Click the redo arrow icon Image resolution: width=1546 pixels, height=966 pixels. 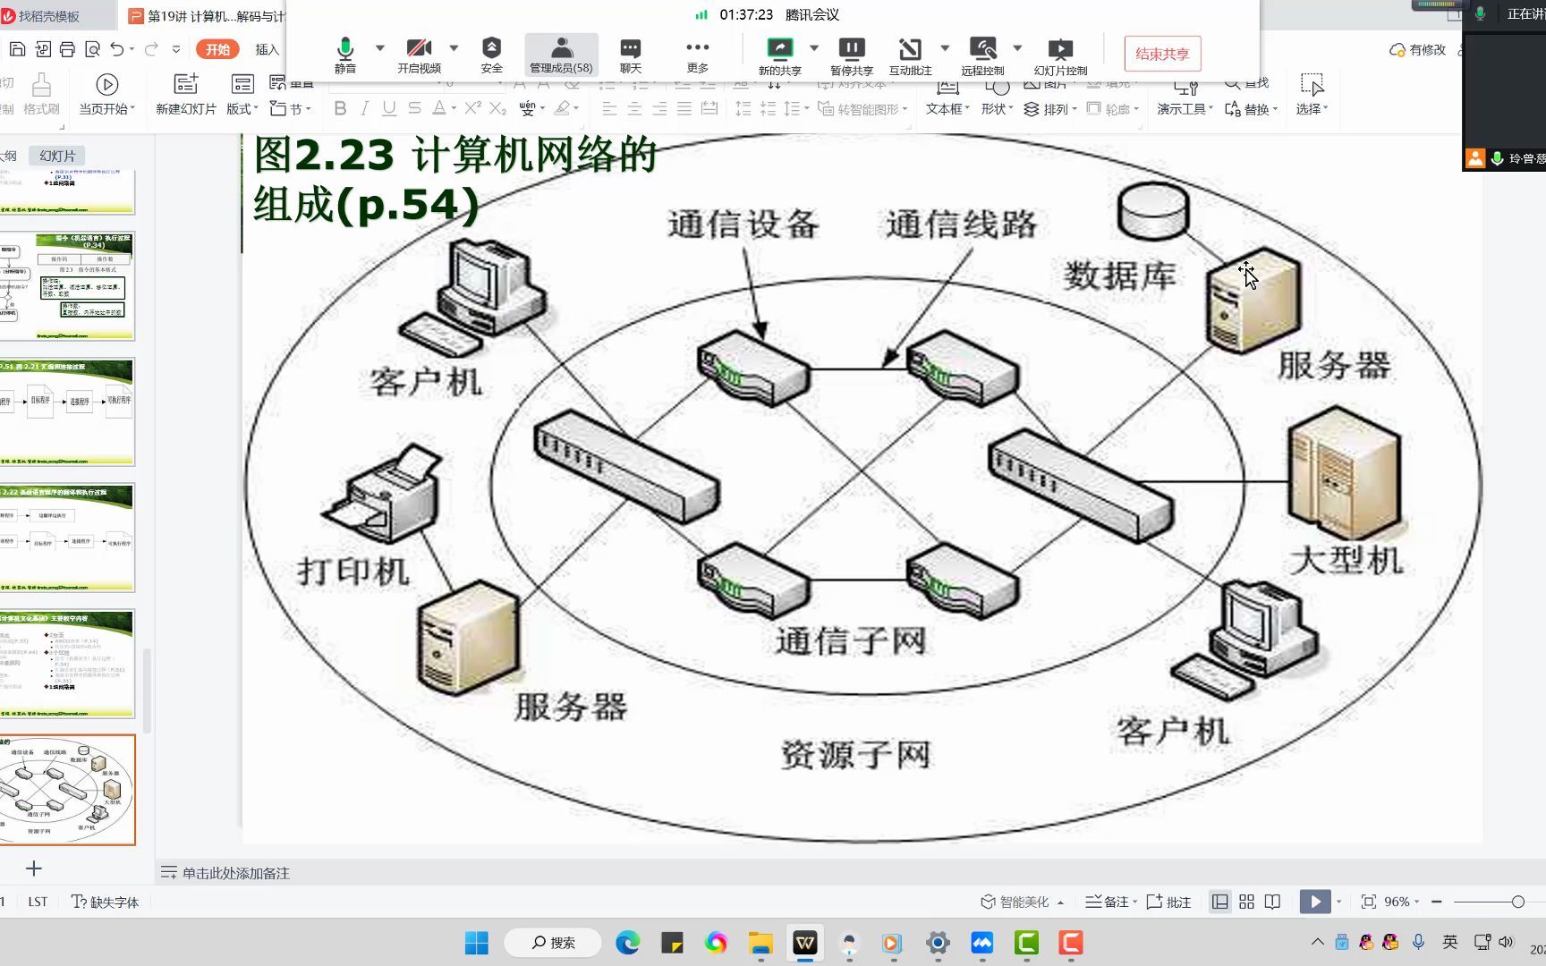click(151, 49)
